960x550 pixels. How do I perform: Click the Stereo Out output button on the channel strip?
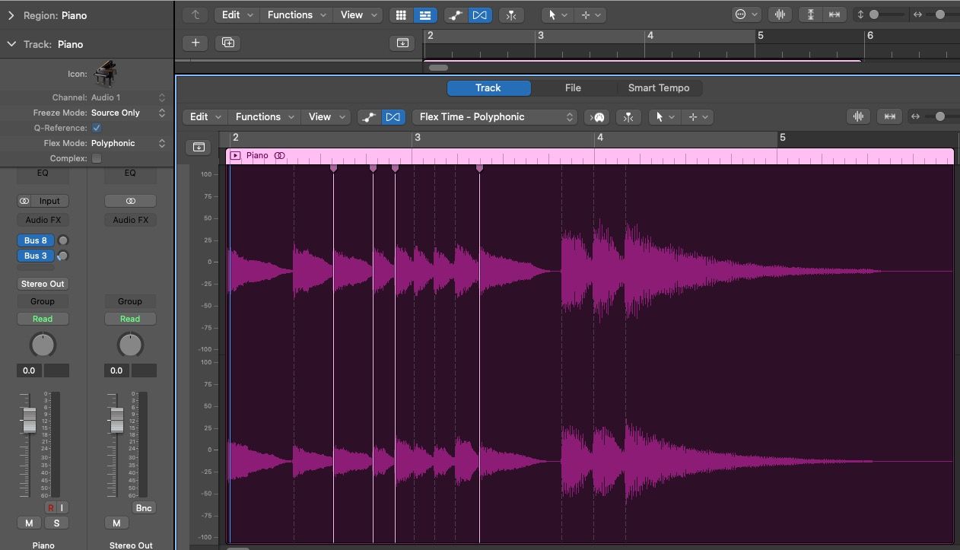click(43, 283)
